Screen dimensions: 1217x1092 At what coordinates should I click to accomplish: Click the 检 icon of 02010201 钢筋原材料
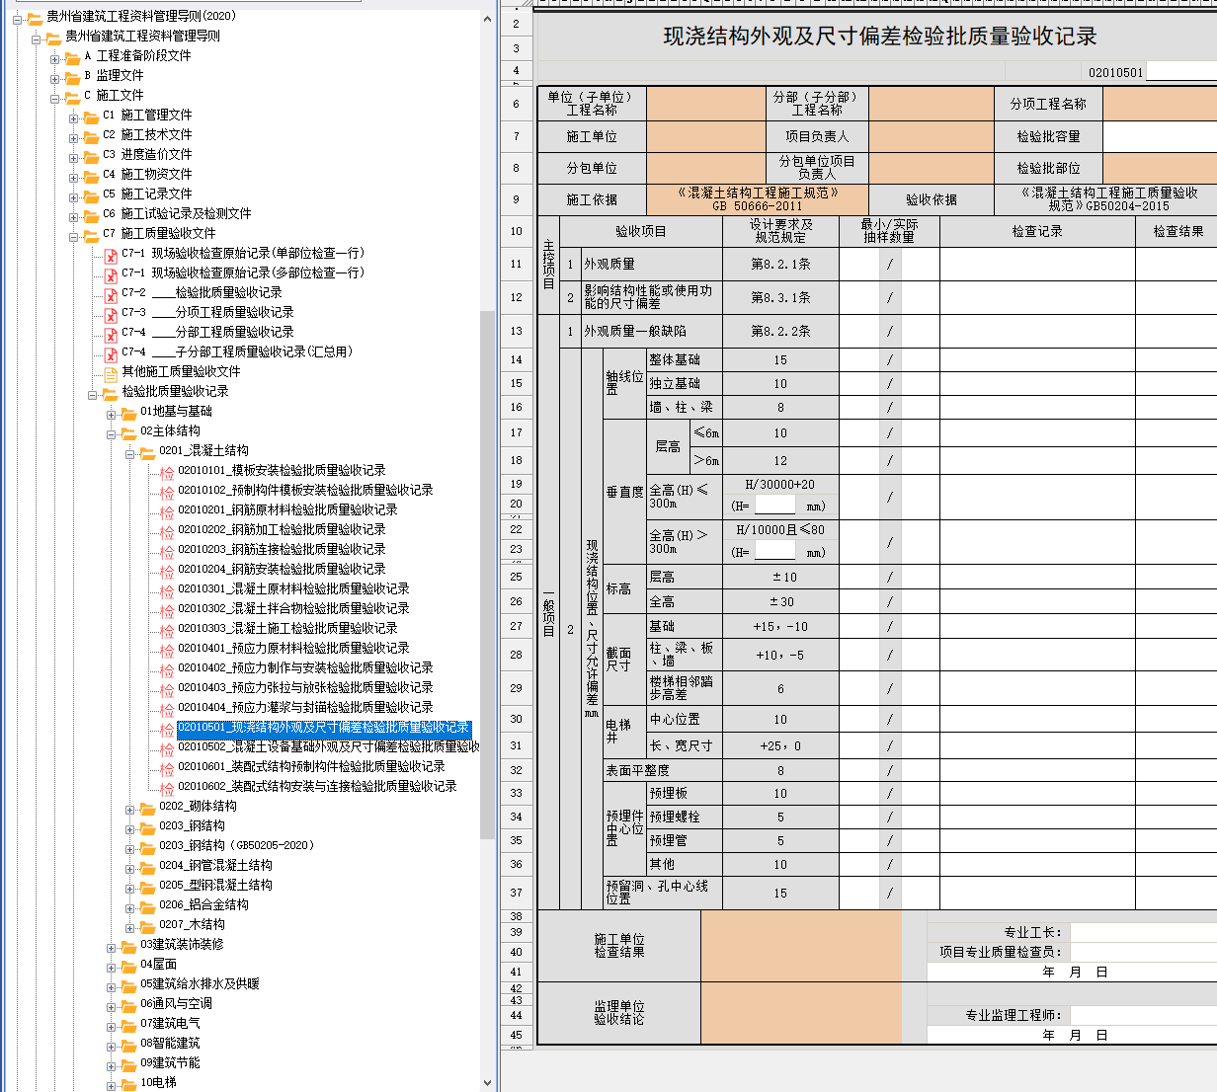pos(167,511)
